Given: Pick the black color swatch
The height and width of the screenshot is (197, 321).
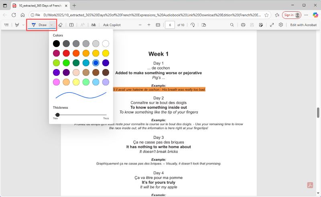Looking at the screenshot, I should point(57,43).
